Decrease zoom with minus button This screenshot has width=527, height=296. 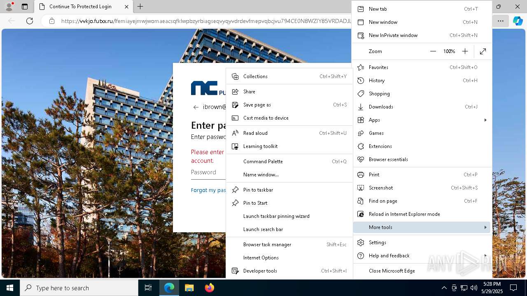[433, 51]
